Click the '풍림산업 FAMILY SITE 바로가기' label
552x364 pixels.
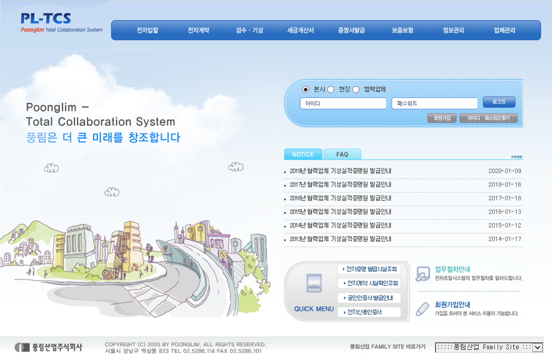(388, 347)
